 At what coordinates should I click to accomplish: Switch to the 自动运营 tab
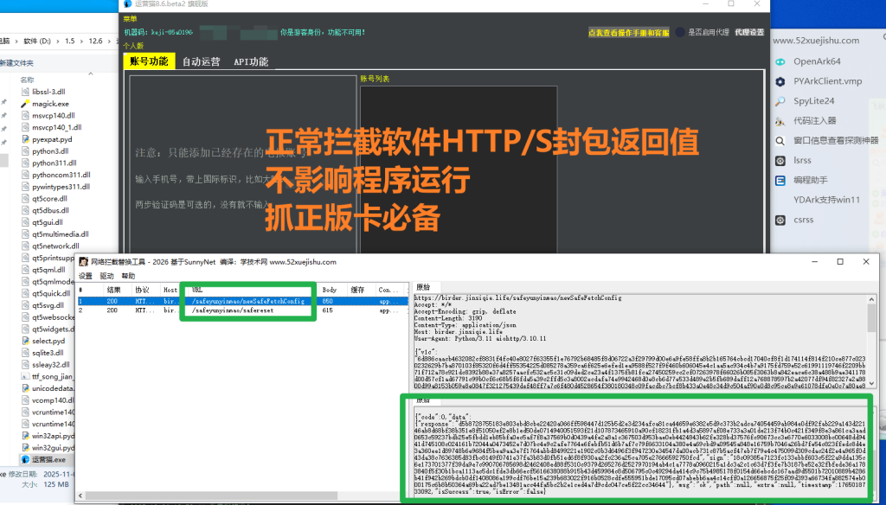click(202, 61)
